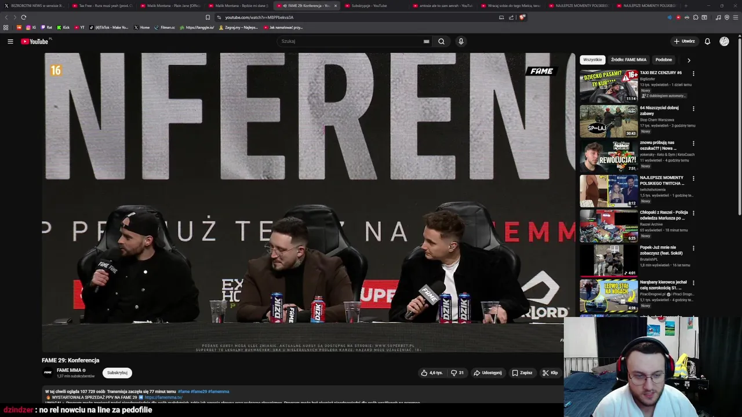Viewport: 742px width, 417px height.
Task: Go to YouTube home via logo
Action: (35, 41)
